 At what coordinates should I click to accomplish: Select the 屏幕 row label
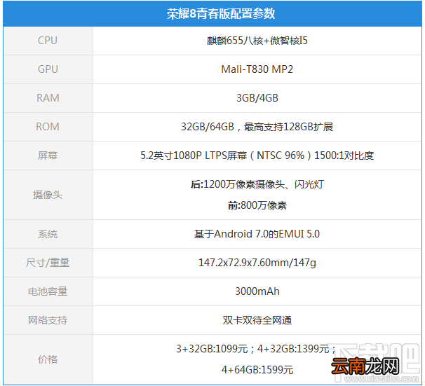click(48, 156)
